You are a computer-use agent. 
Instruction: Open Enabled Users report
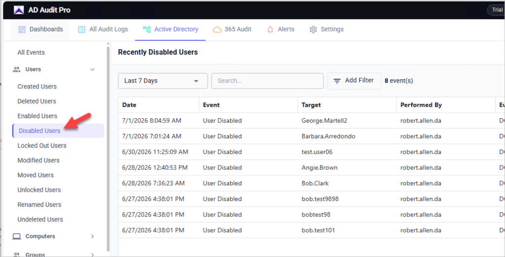point(37,116)
